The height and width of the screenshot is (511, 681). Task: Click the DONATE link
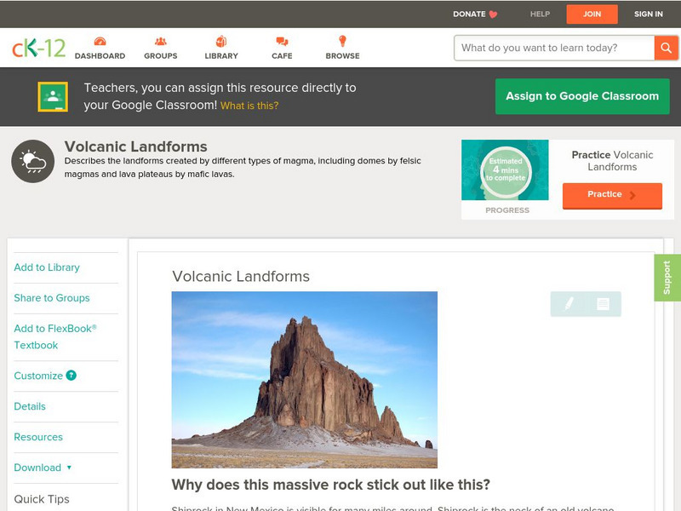469,14
